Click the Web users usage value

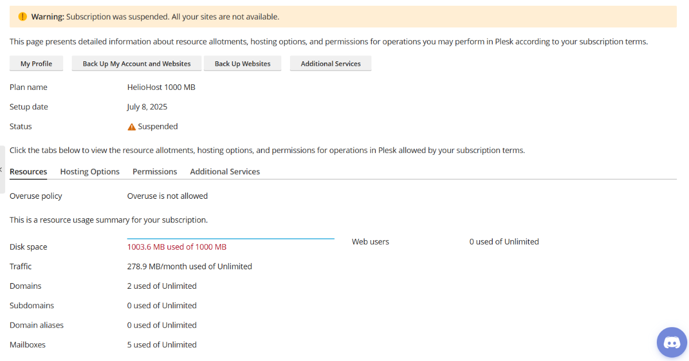504,242
